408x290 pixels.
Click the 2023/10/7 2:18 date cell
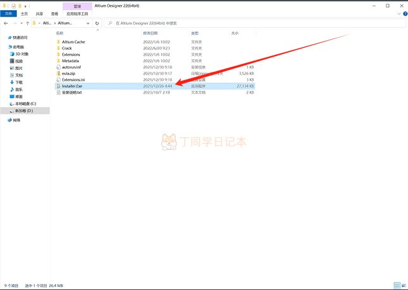pos(157,93)
